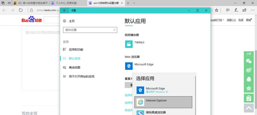
Task: Open the tabs you've set aside icon
Action: [3, 3]
